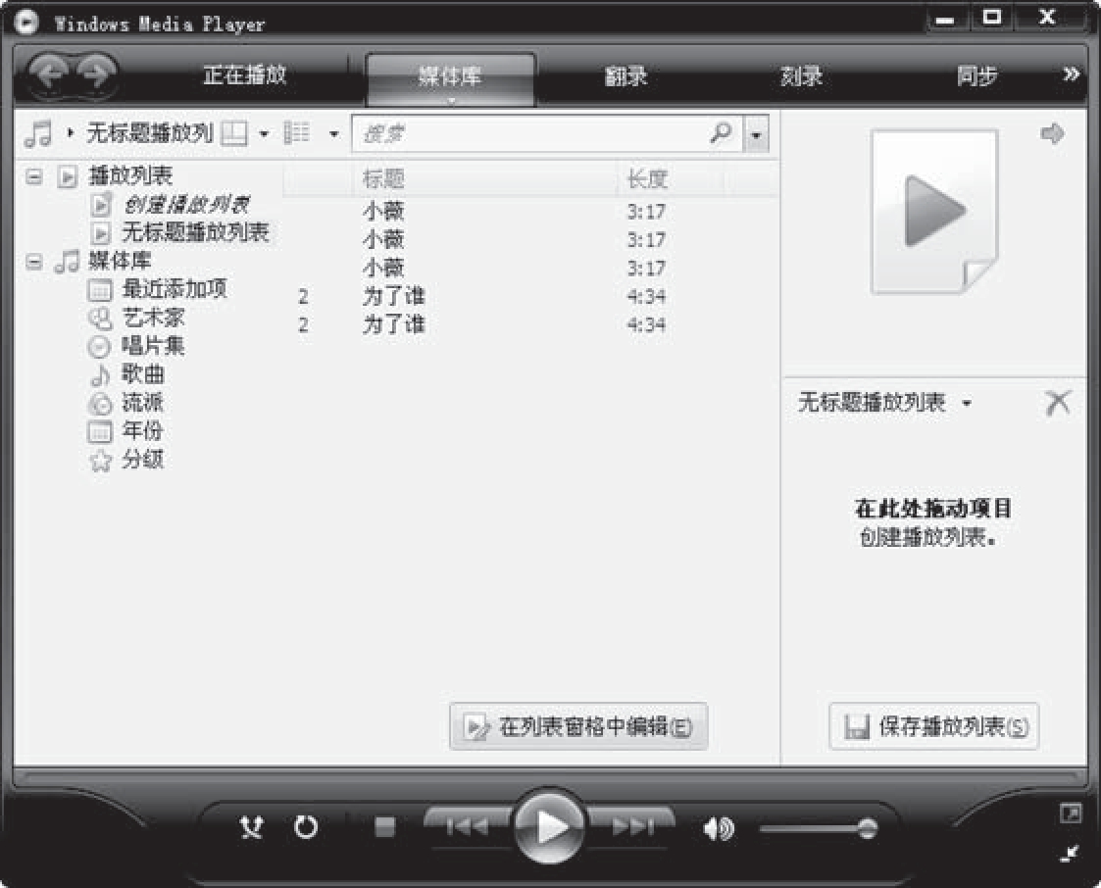1101x888 pixels.
Task: Click the forward navigation arrow
Action: [95, 73]
